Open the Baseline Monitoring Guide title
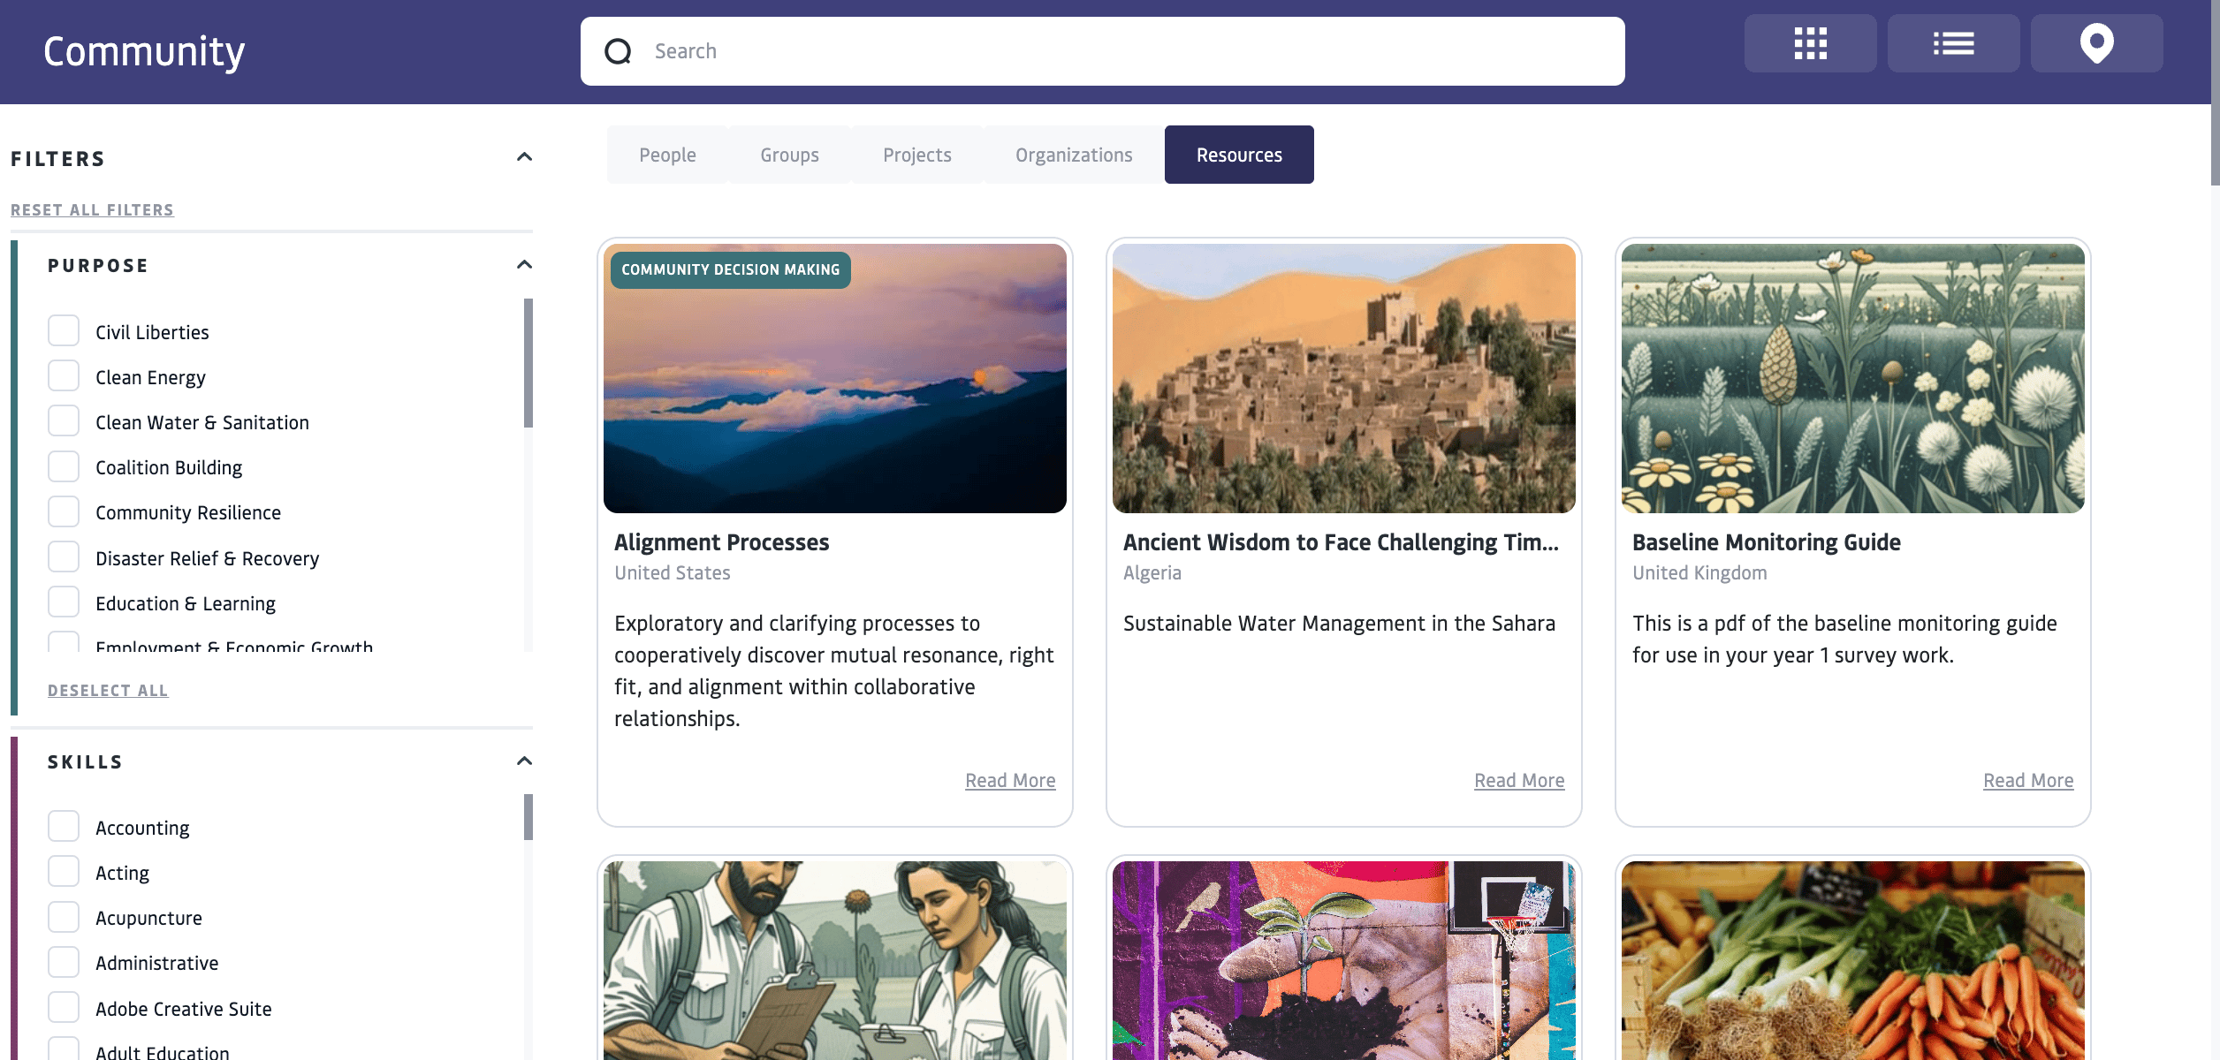Screen dimensions: 2220x1060 click(1767, 542)
